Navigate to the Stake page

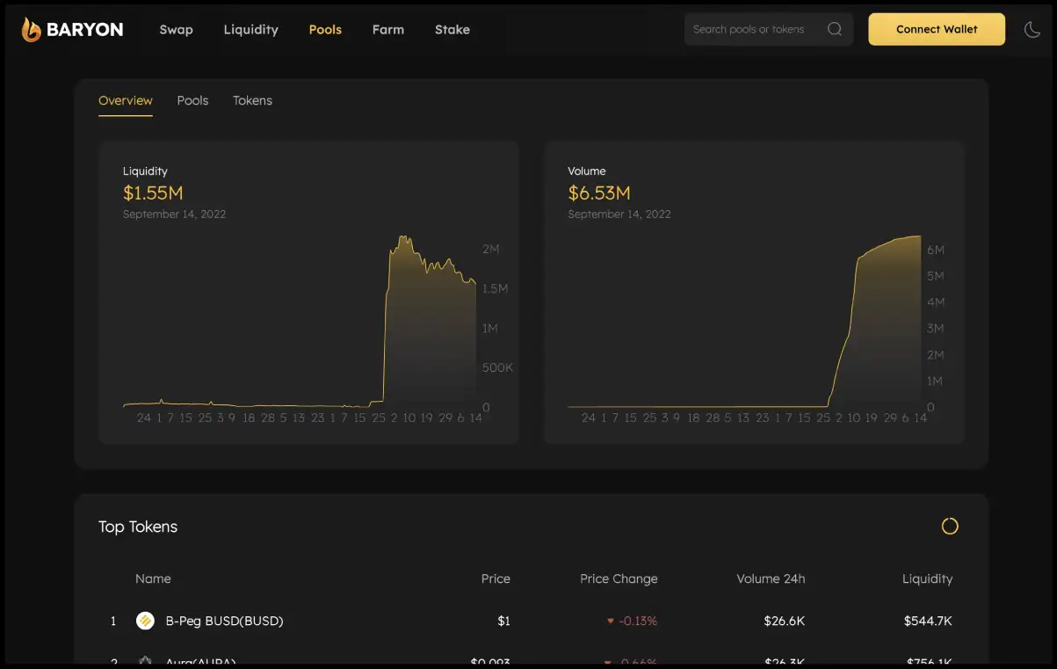click(x=452, y=29)
